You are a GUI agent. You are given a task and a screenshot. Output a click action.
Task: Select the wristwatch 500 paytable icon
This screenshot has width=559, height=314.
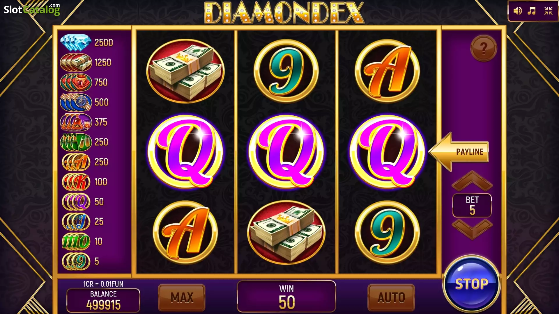coord(76,102)
